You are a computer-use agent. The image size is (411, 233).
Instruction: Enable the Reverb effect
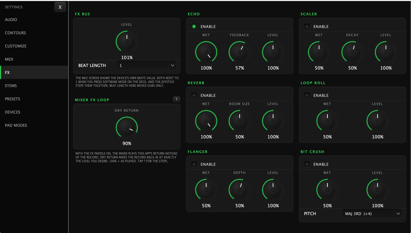[x=194, y=95]
